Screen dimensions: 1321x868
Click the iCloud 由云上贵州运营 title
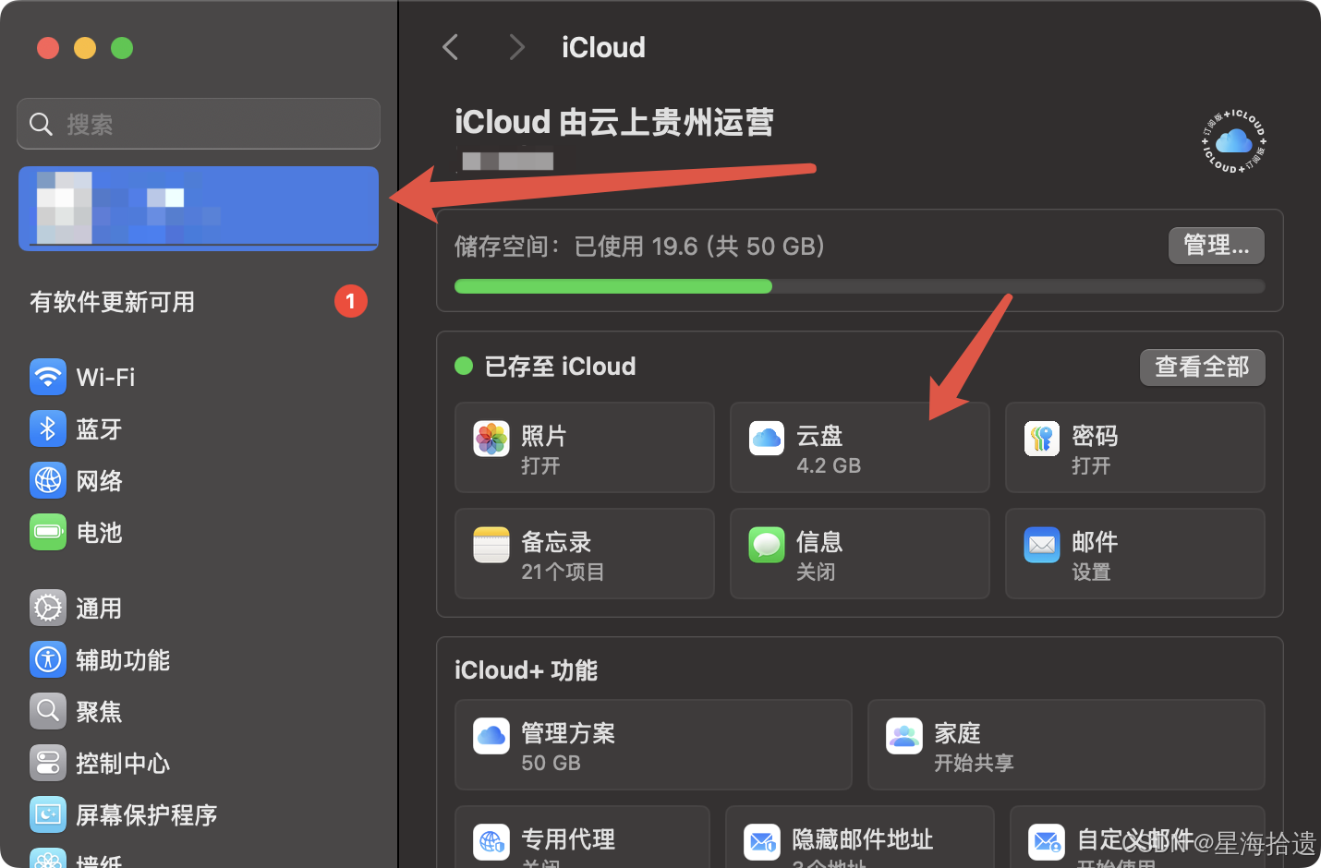[614, 122]
